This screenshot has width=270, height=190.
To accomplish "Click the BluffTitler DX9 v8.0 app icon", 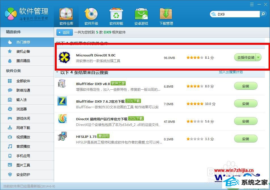I will click(x=62, y=83).
